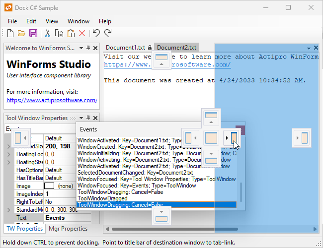Image resolution: width=323 pixels, height=248 pixels.
Task: Undo the last action in the toolbar
Action: tap(96, 33)
